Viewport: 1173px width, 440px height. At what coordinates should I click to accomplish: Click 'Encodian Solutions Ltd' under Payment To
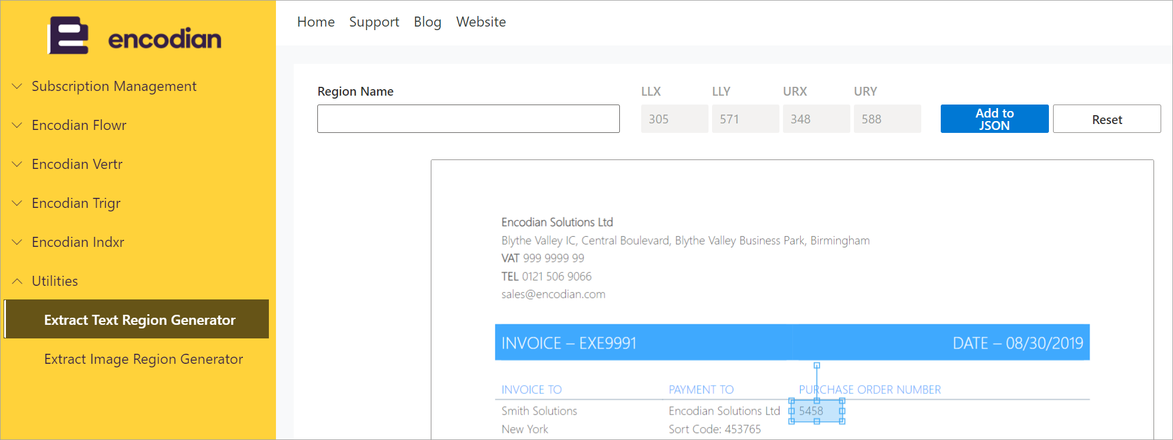[x=724, y=411]
